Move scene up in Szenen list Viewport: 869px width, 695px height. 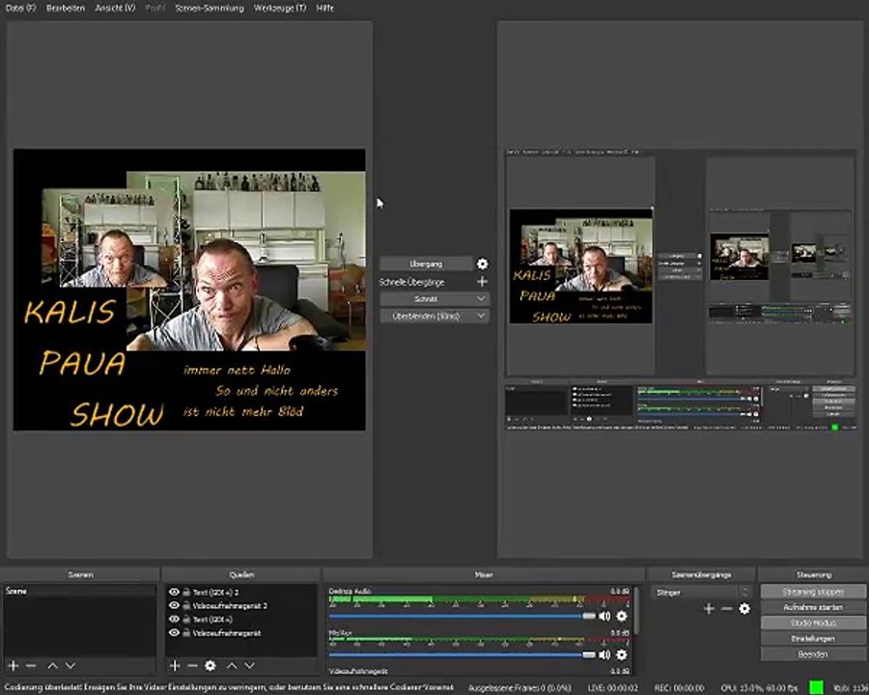pos(52,665)
